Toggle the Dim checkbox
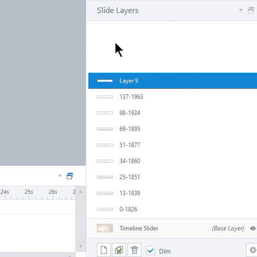The height and width of the screenshot is (257, 257). click(x=151, y=250)
